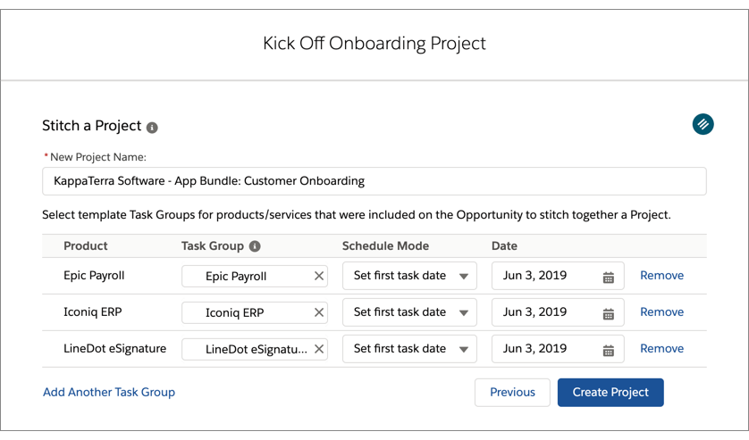Open calendar picker for Iconiq ERP date
The width and height of the screenshot is (749, 440).
(x=608, y=313)
